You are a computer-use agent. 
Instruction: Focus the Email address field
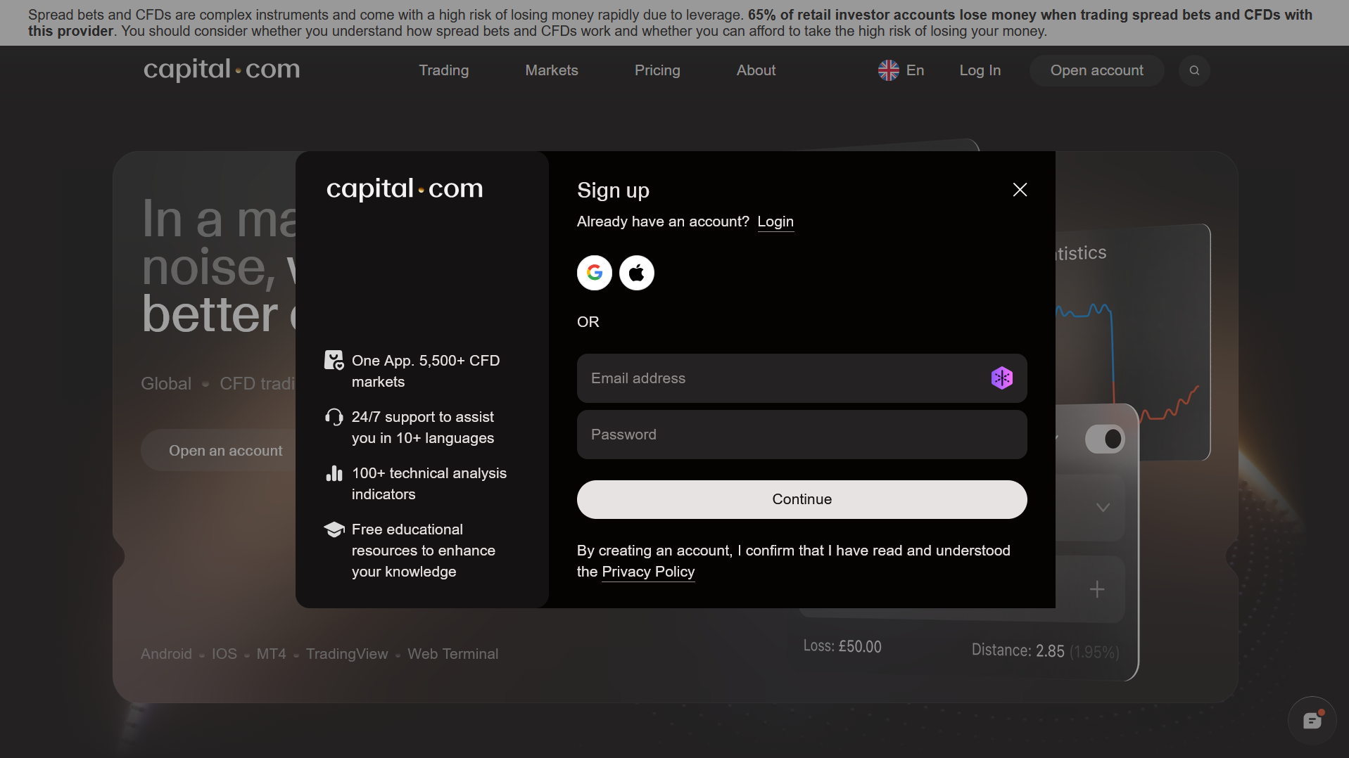pos(802,378)
